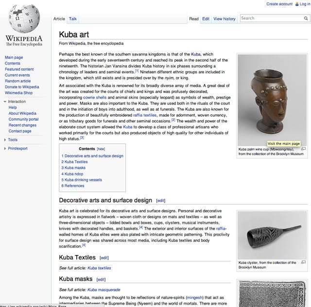This screenshot has height=307, width=311.
Task: Open the Kuba clyster image
Action: click(272, 235)
